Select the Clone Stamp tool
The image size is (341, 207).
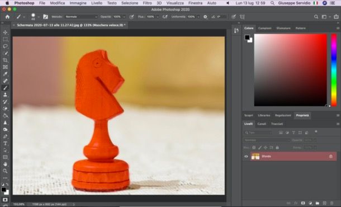tap(5, 95)
